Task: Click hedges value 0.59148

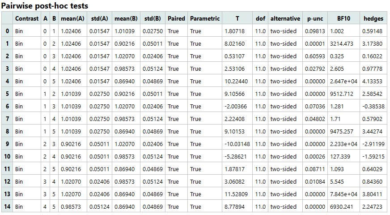Action: (x=372, y=31)
